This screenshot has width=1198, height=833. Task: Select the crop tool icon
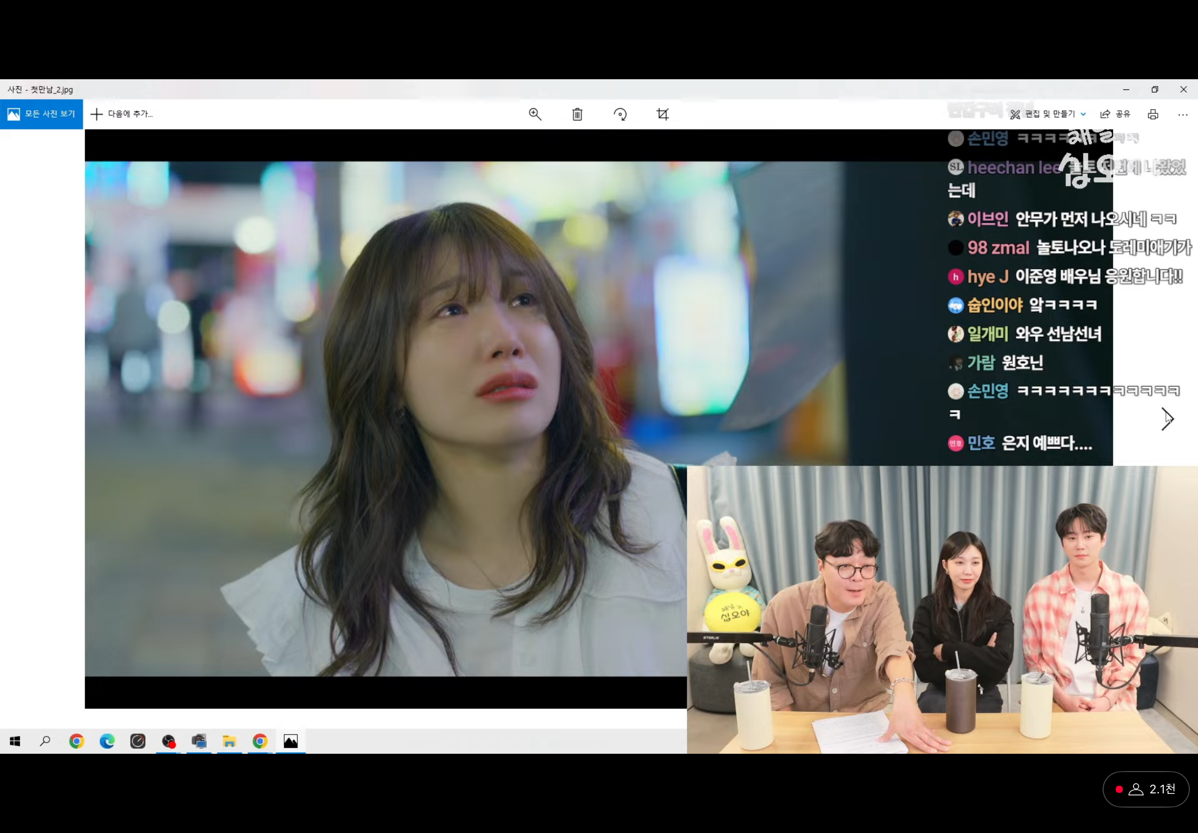tap(663, 114)
